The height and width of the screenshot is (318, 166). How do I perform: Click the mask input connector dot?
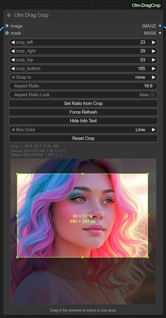point(7,33)
